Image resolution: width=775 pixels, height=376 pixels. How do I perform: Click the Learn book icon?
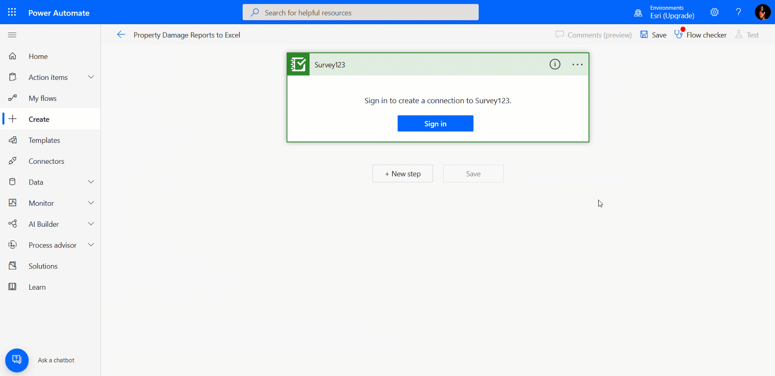click(x=13, y=287)
